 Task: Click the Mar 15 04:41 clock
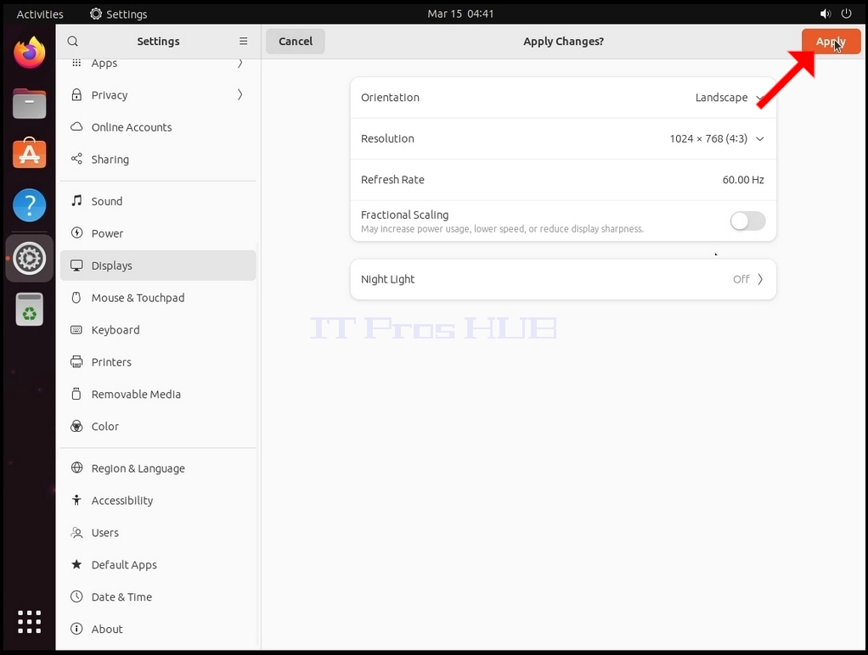(x=460, y=14)
